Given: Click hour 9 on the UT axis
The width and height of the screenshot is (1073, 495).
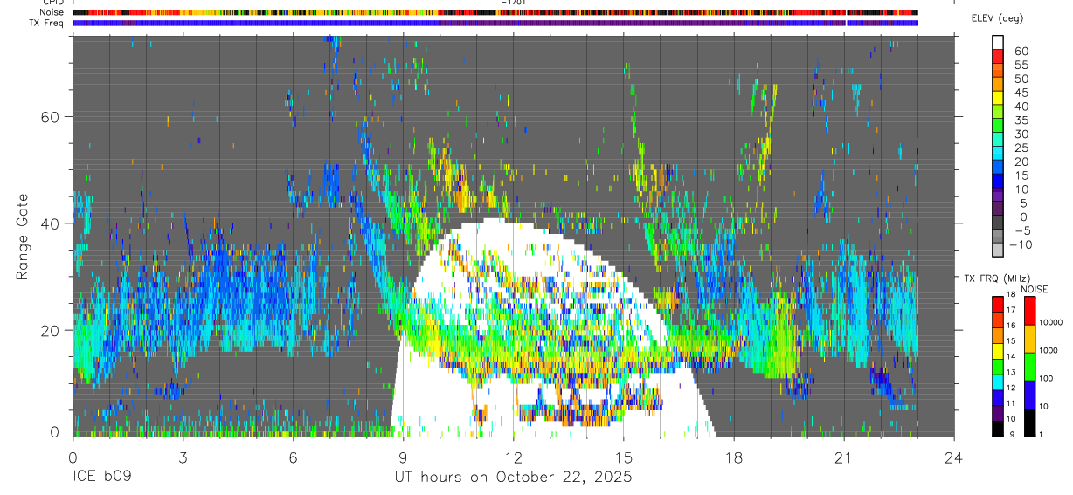Looking at the screenshot, I should tap(403, 457).
